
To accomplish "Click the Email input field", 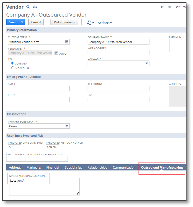I will pyautogui.click(x=39, y=88).
